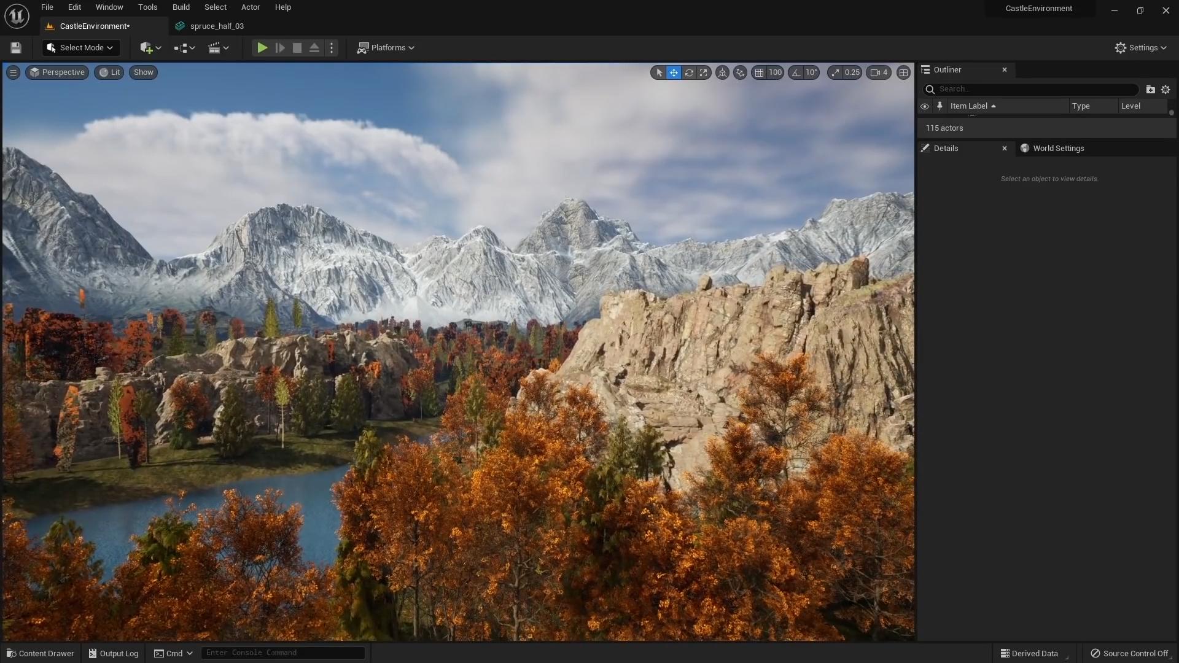Select the scale transform tool
The height and width of the screenshot is (663, 1179).
pos(704,72)
